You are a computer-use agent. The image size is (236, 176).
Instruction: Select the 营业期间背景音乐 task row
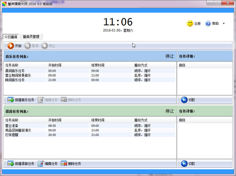18,75
